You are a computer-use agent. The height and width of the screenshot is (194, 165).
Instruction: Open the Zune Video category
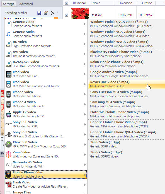pyautogui.click(x=46, y=154)
